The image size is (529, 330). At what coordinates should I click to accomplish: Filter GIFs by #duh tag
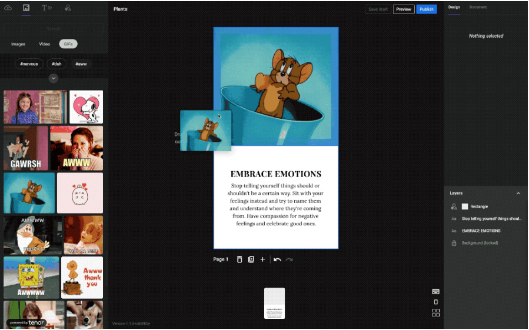56,64
